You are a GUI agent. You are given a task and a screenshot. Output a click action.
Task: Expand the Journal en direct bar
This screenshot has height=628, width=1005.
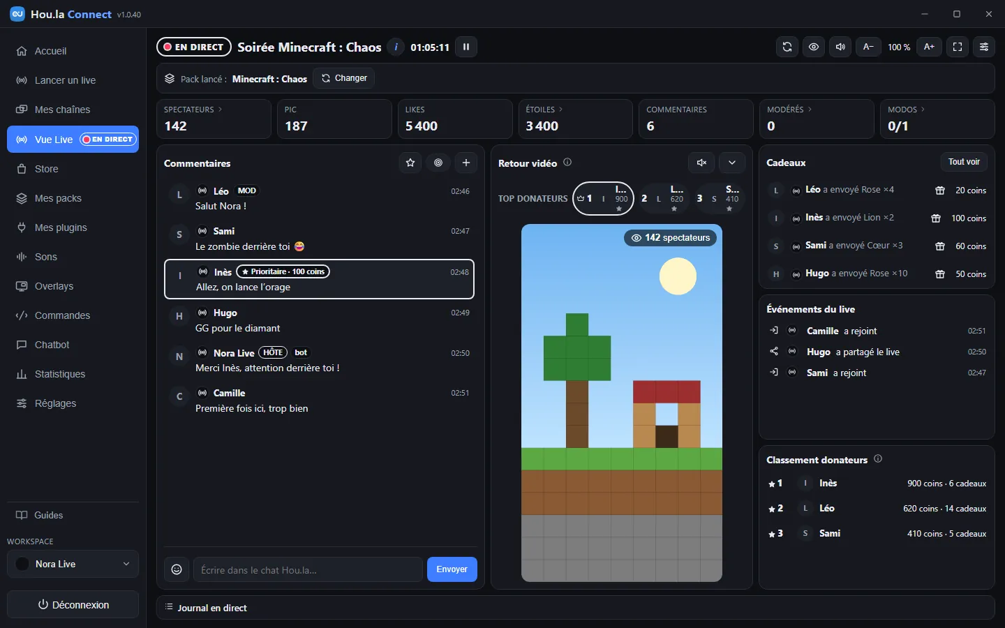576,608
